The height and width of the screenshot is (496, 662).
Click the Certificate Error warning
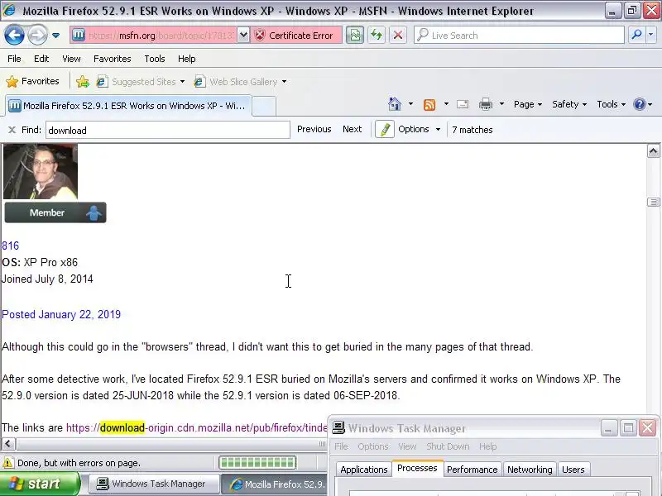295,36
